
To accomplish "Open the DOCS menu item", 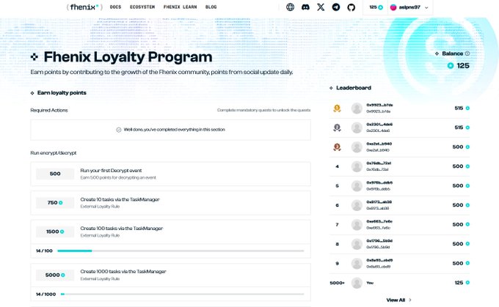I will 115,7.
